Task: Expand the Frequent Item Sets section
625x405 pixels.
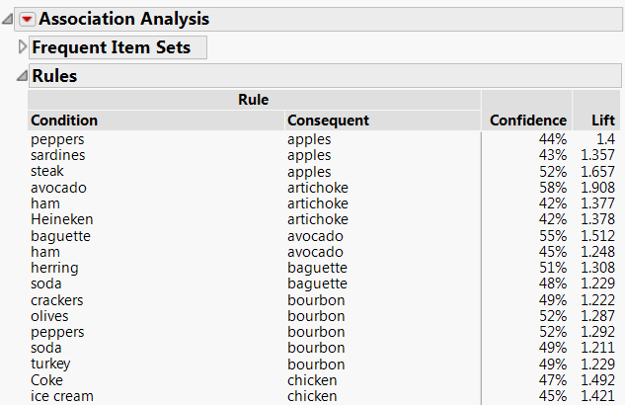Action: coord(23,47)
